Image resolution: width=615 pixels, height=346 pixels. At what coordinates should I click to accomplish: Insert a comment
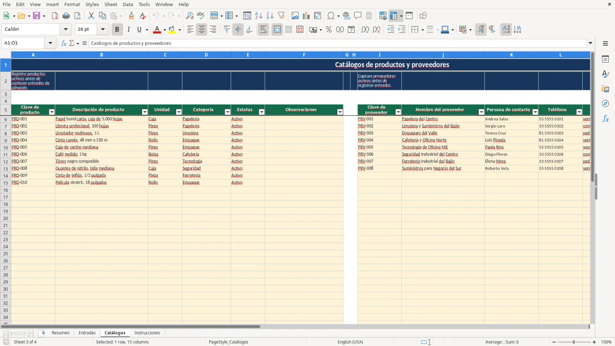click(x=358, y=16)
